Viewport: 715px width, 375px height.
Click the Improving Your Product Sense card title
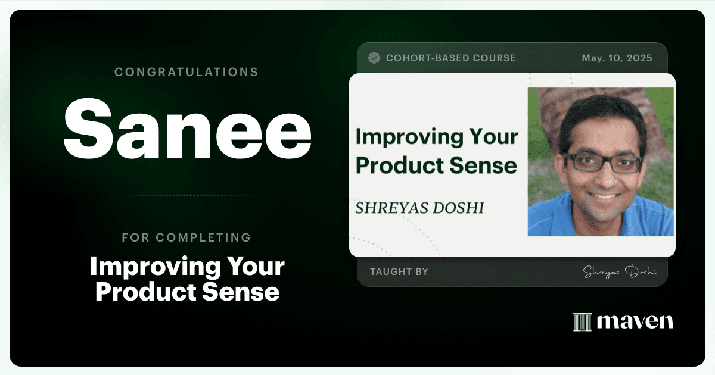click(x=437, y=151)
